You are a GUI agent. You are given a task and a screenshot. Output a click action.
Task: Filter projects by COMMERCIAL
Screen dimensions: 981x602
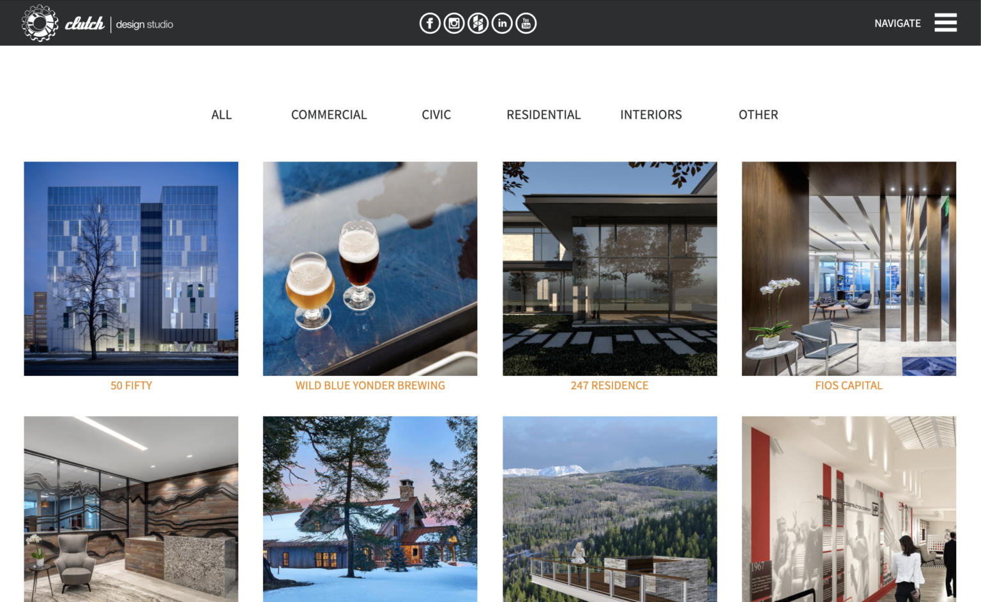(x=329, y=115)
